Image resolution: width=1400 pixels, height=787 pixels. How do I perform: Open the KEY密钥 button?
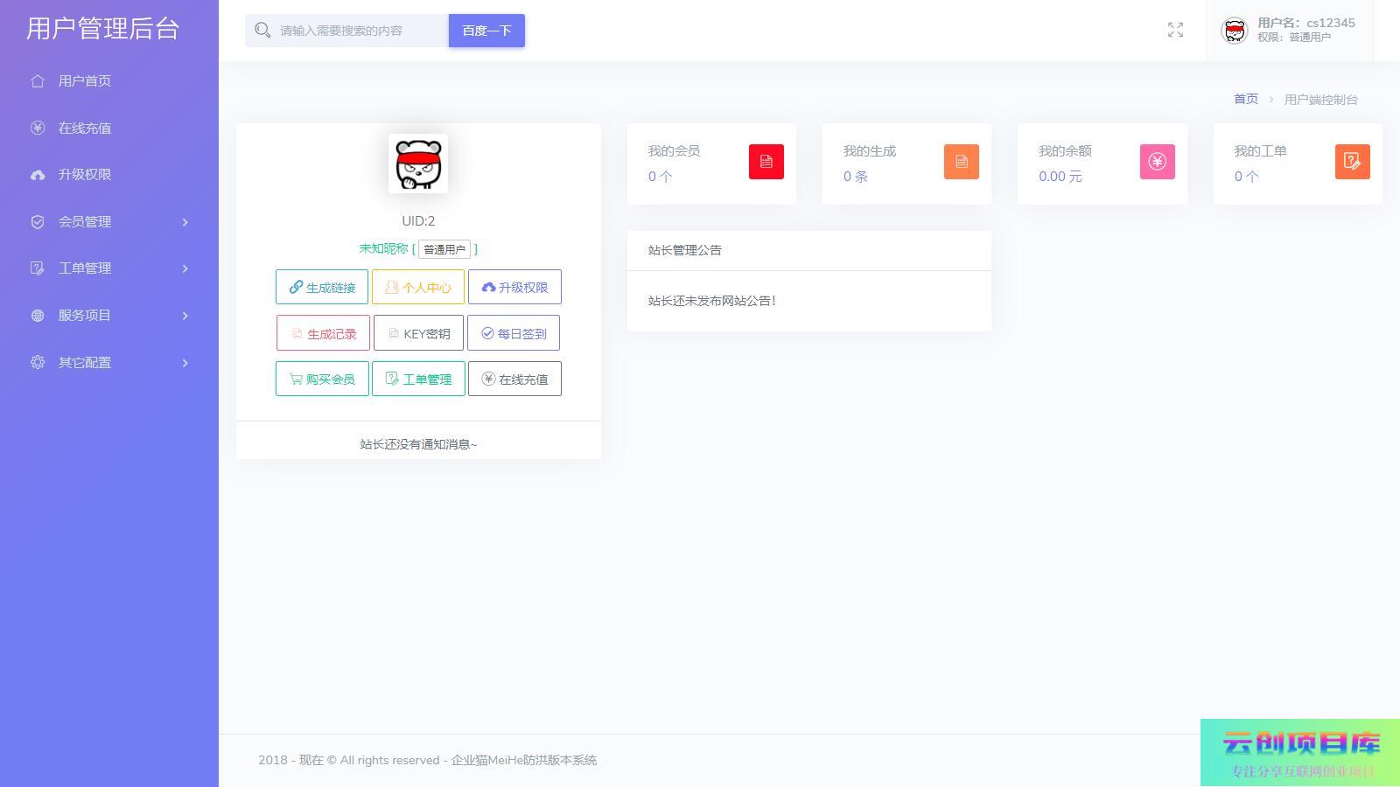point(418,333)
